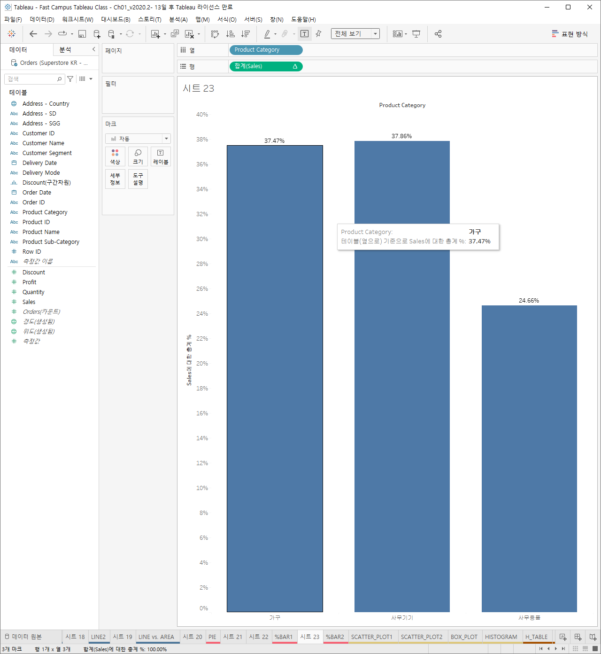Add a new story tab icon
Viewport: 601px width, 654px height.
click(x=593, y=637)
